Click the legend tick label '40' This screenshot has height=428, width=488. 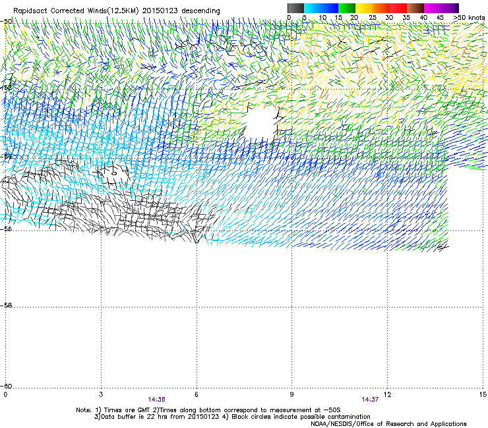pyautogui.click(x=423, y=18)
